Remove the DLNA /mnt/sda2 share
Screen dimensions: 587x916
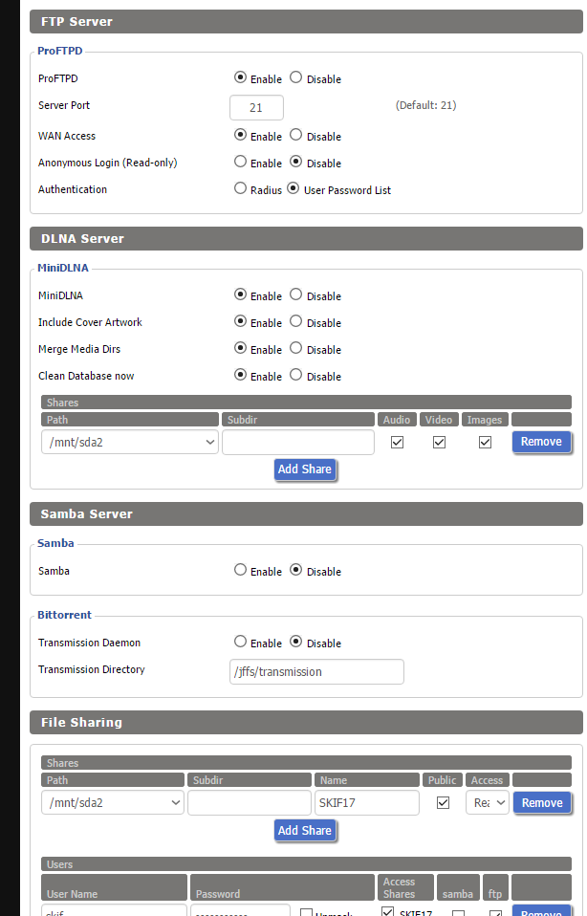pyautogui.click(x=541, y=442)
